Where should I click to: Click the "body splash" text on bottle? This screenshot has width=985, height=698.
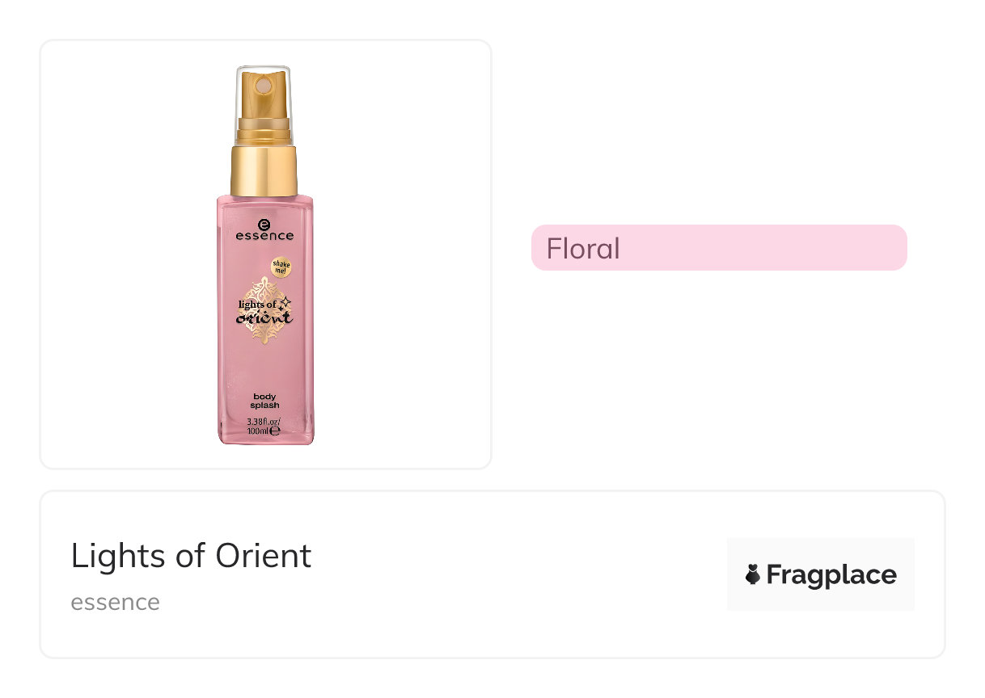pyautogui.click(x=264, y=401)
